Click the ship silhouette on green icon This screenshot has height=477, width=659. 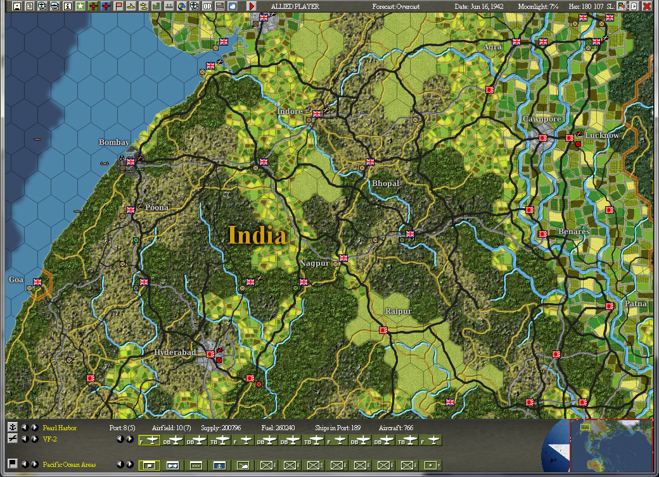[x=169, y=6]
